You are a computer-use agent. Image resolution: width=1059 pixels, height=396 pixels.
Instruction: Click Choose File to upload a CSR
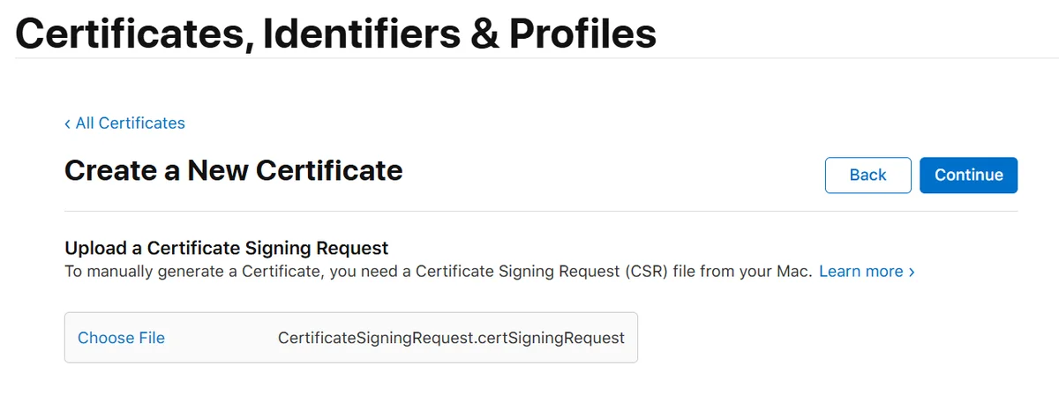point(121,338)
